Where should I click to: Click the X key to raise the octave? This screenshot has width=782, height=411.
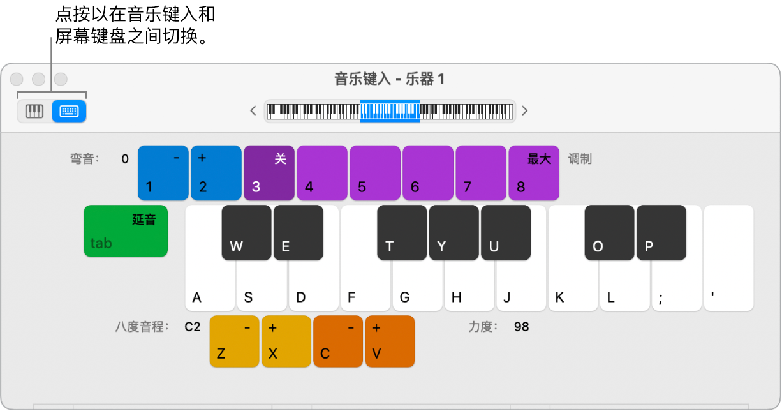286,341
